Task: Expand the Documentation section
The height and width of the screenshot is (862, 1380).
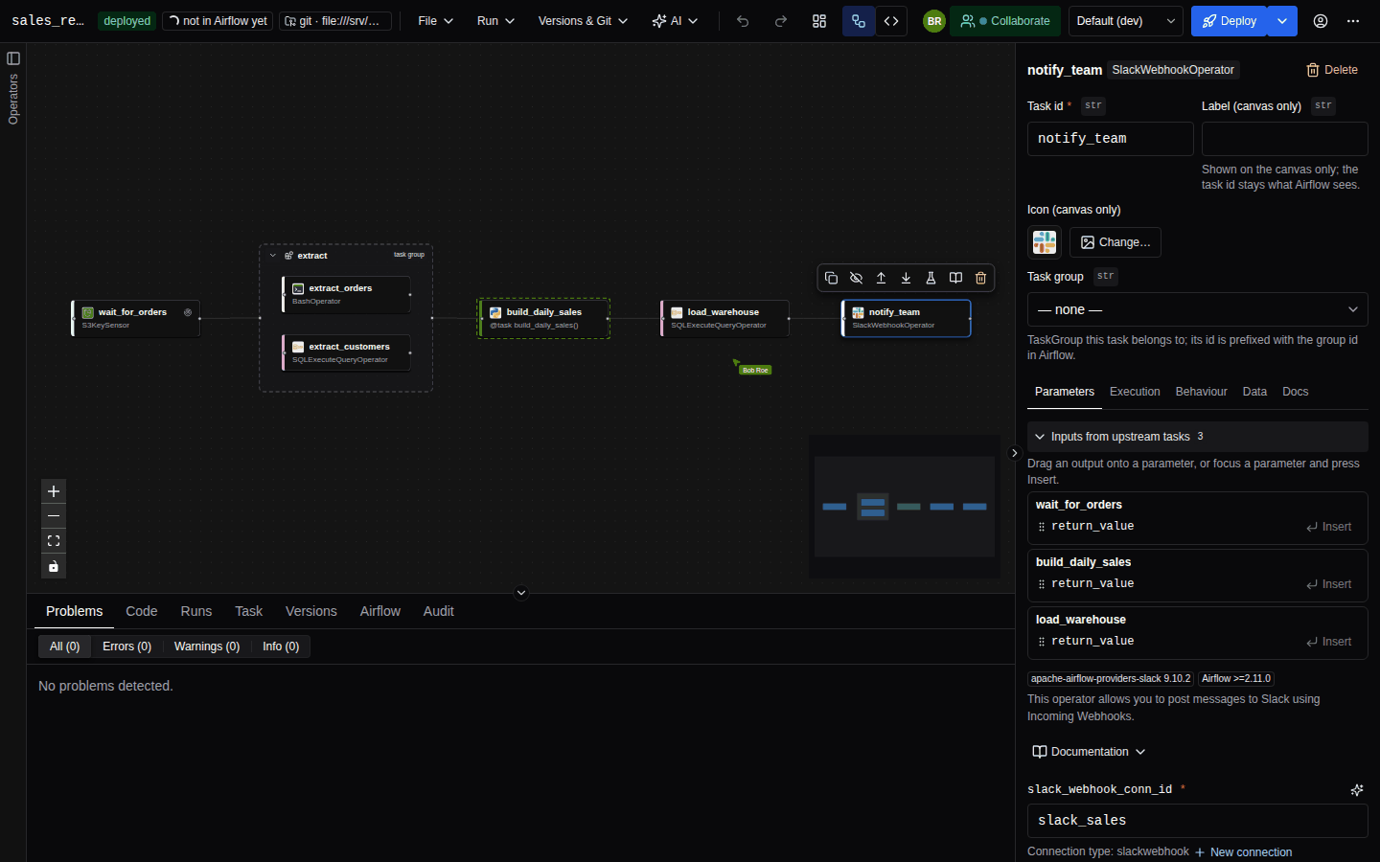Action: click(1089, 752)
